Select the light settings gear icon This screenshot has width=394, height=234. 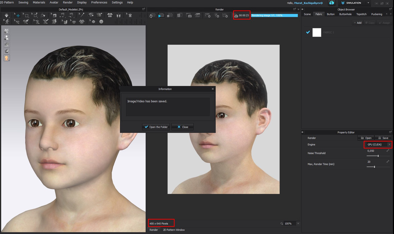click(x=217, y=16)
